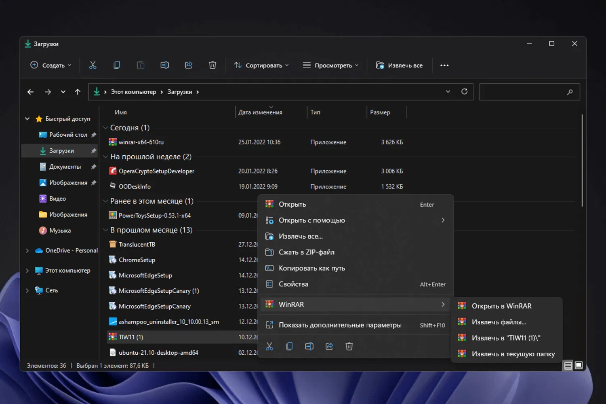Click the Rename icon in the top toolbar

pos(164,65)
